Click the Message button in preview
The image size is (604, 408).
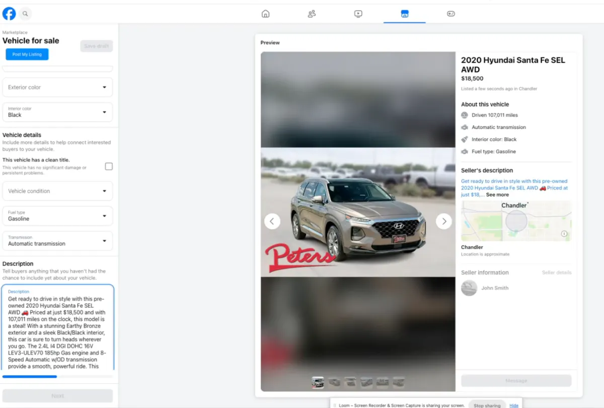[x=516, y=381]
